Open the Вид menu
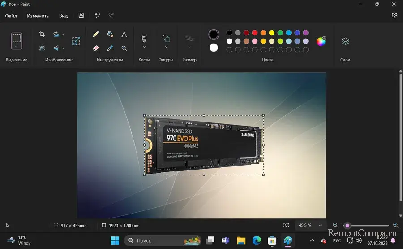The image size is (403, 249). coord(64,16)
